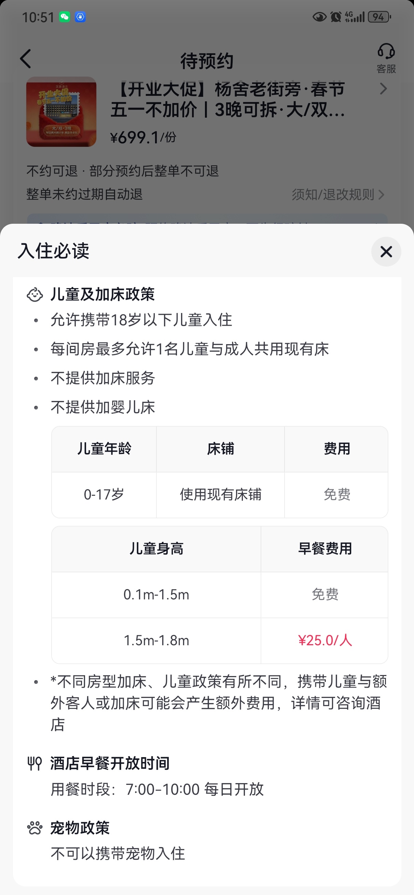The width and height of the screenshot is (414, 895).
Task: Tap the pet policy paw icon
Action: (35, 828)
